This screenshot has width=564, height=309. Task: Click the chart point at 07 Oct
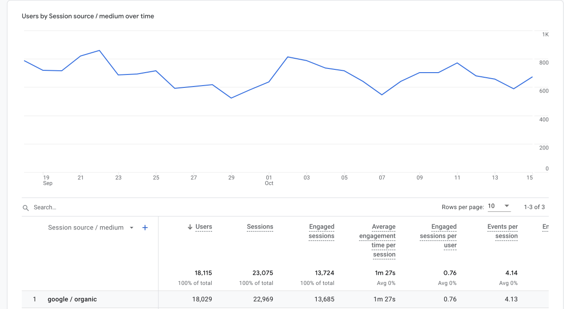pyautogui.click(x=382, y=95)
